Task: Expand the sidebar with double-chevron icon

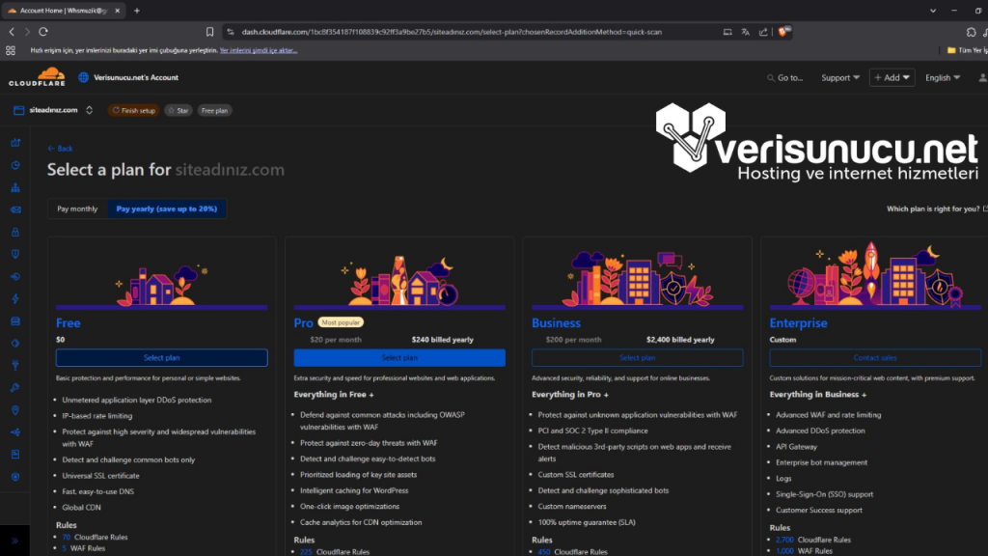Action: pyautogui.click(x=14, y=541)
